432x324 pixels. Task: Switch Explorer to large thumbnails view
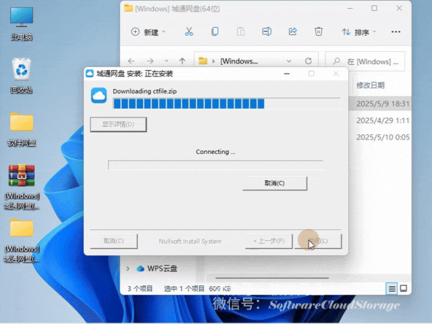point(404,288)
